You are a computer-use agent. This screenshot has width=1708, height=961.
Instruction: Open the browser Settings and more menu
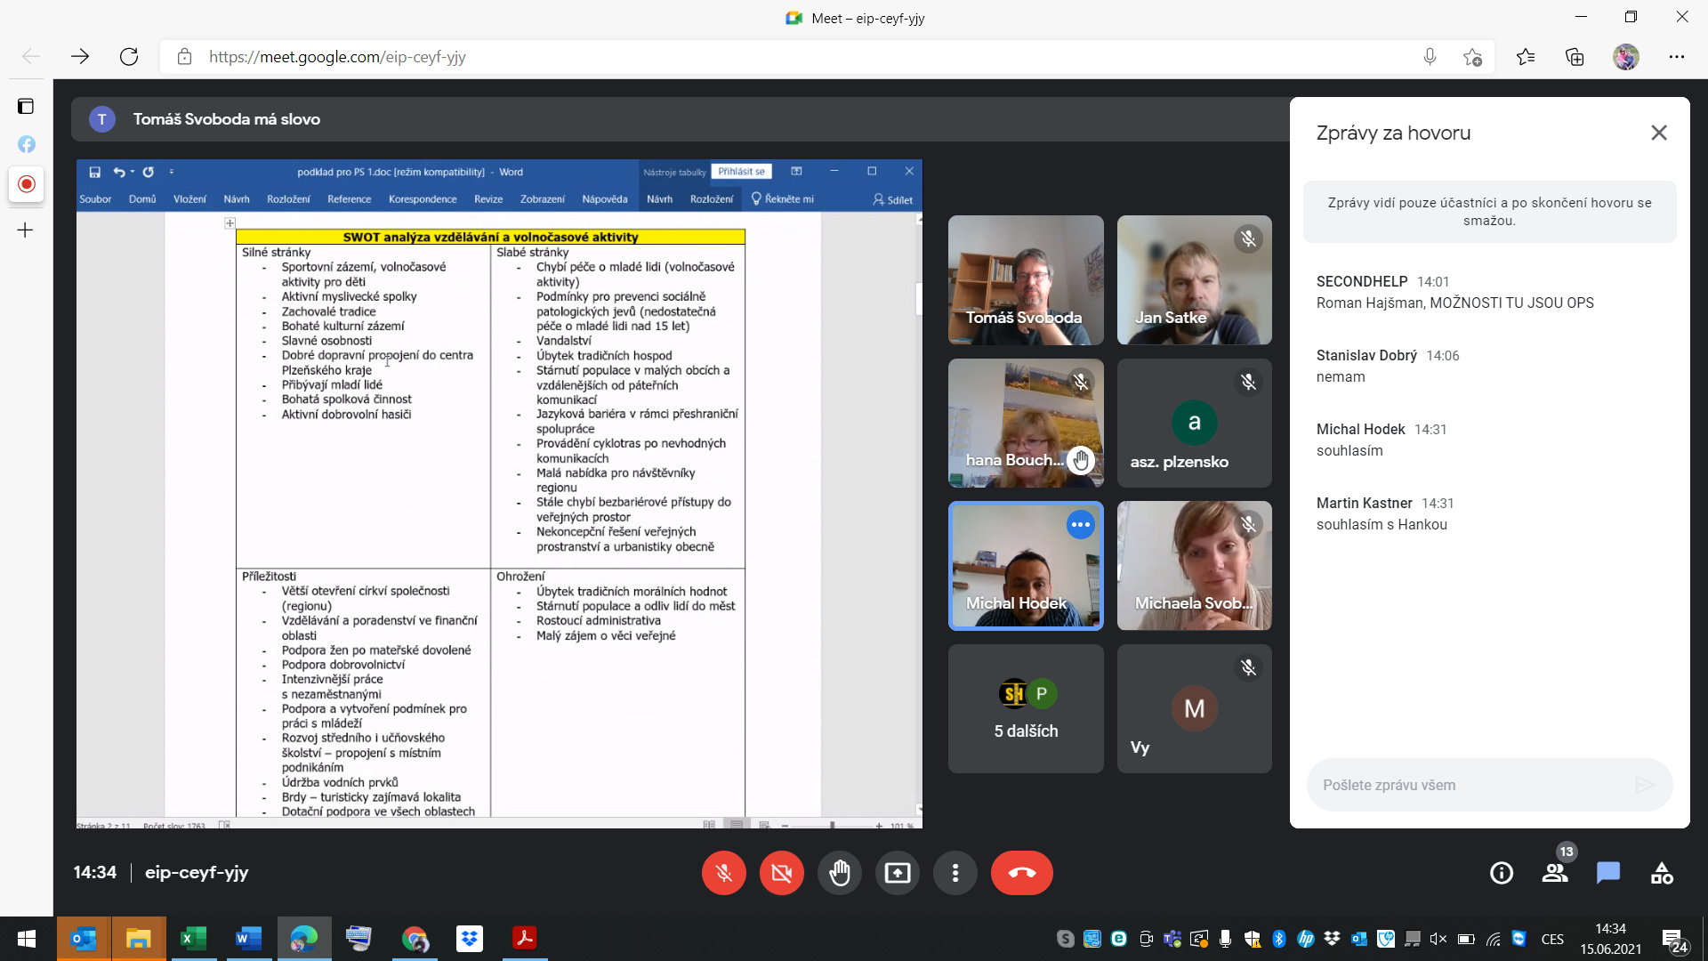click(1676, 57)
